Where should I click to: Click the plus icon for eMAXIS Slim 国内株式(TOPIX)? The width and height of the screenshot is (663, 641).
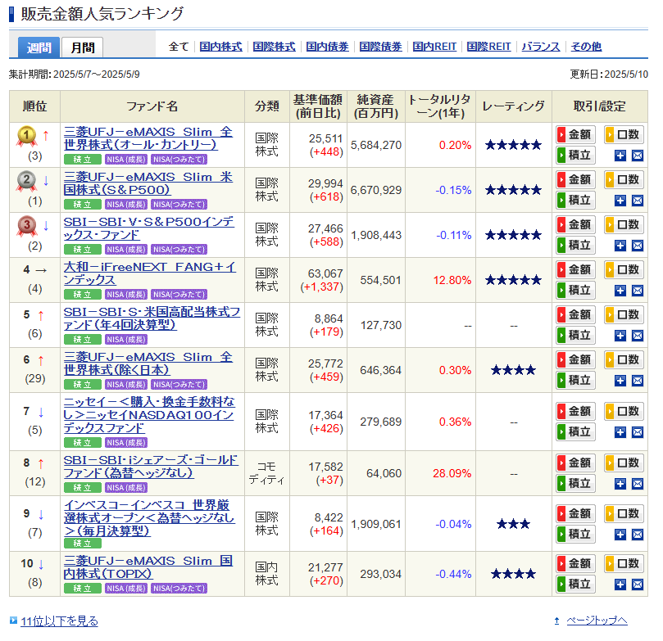click(x=620, y=585)
